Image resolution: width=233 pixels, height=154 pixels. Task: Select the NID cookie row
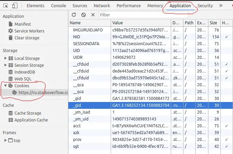click(x=150, y=37)
